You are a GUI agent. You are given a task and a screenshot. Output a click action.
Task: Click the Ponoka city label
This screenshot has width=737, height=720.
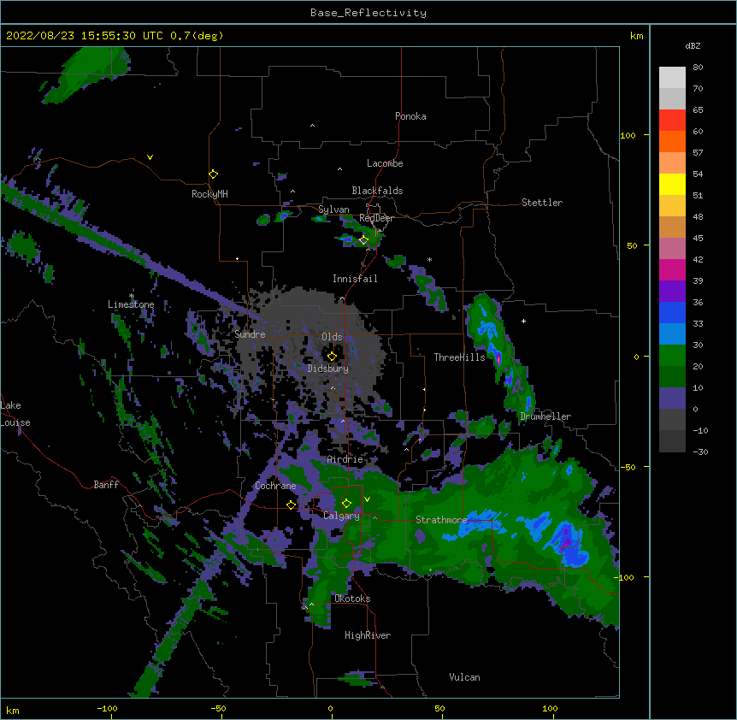pos(410,116)
